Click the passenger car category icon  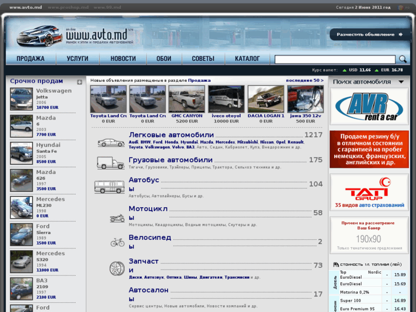pyautogui.click(x=111, y=143)
